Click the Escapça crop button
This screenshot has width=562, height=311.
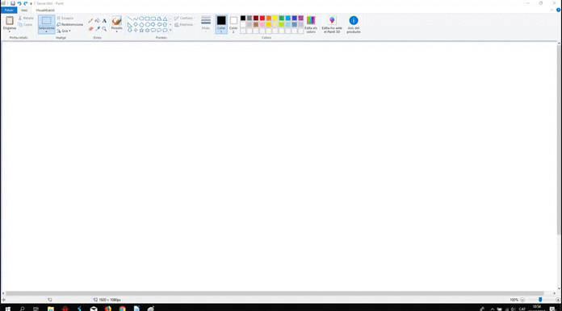tap(65, 19)
